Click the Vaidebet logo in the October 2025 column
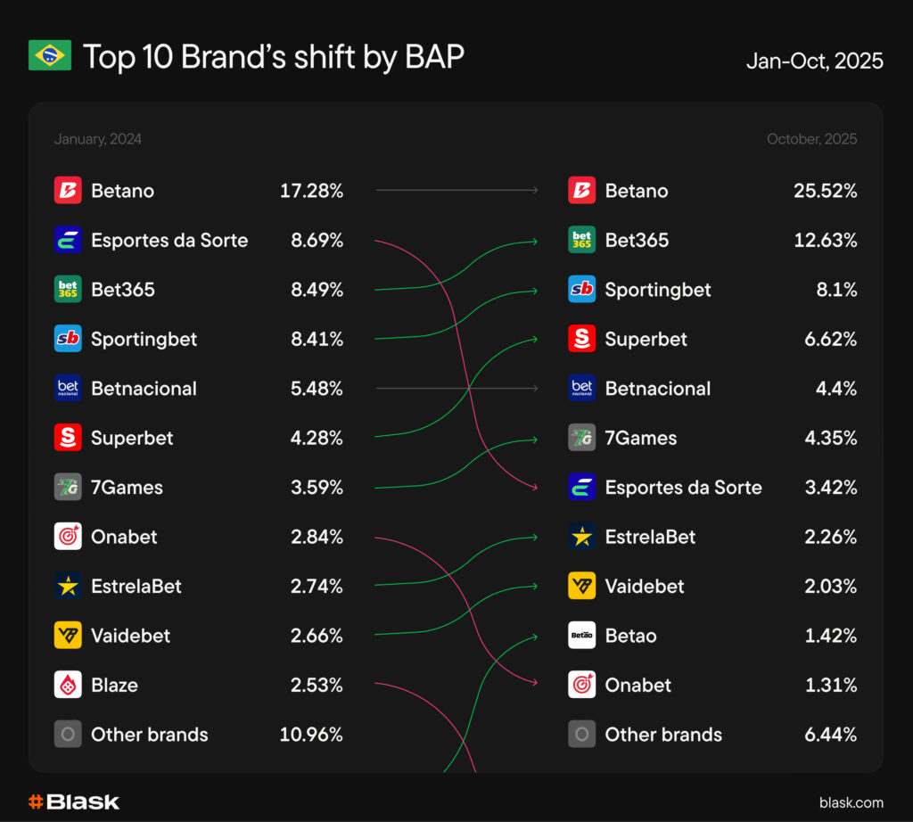 pyautogui.click(x=581, y=586)
